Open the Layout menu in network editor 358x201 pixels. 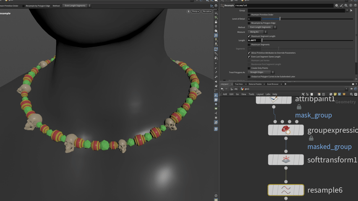pos(260,94)
